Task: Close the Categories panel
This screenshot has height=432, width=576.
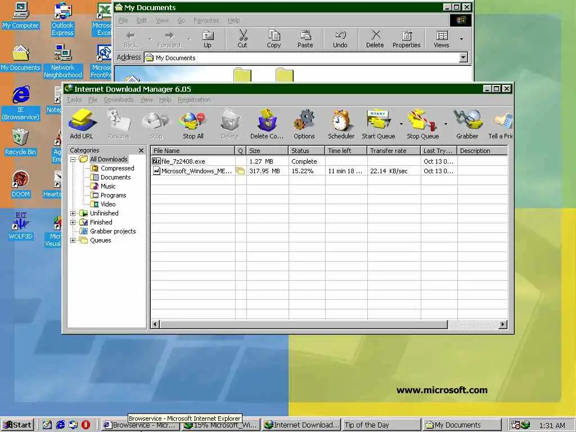Action: click(x=141, y=150)
